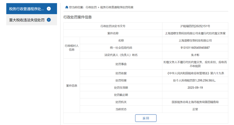The height and width of the screenshot is (125, 234).
Task: Click credit code 913101160545945887
Action: [x=195, y=48]
